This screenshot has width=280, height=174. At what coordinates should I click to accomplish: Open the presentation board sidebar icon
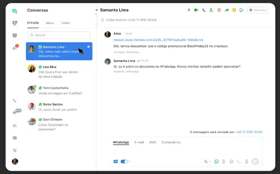coord(15,36)
